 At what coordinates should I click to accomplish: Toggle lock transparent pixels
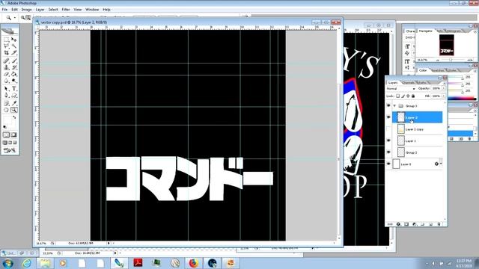pyautogui.click(x=397, y=96)
